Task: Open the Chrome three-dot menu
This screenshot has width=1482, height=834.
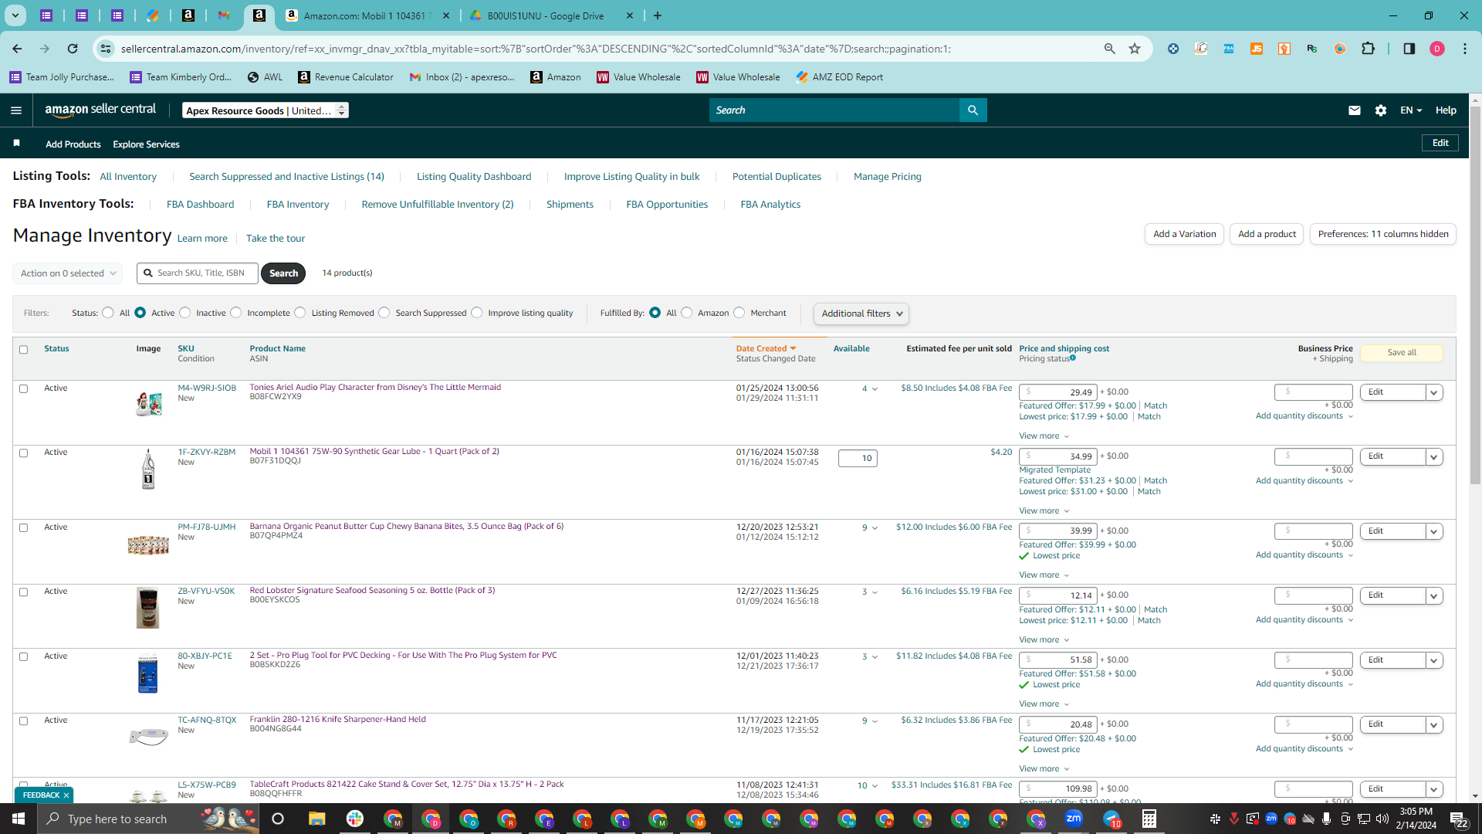Action: (1465, 49)
